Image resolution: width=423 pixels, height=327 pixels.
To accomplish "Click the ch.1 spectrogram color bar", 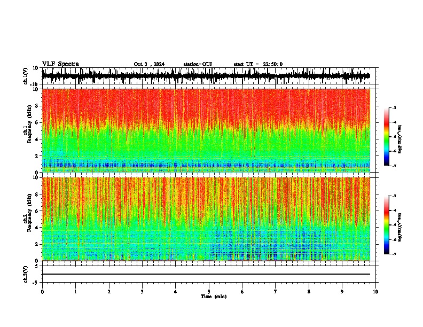I will (x=387, y=137).
